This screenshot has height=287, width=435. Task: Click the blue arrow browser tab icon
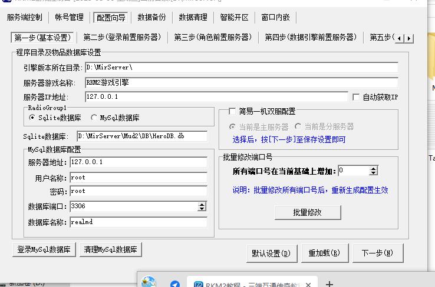coord(175,284)
